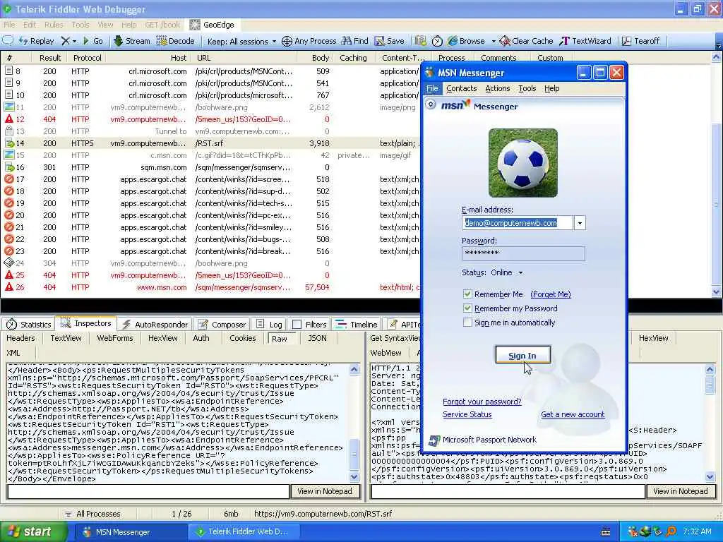Switch to the AutoResponder tab

[x=155, y=325]
